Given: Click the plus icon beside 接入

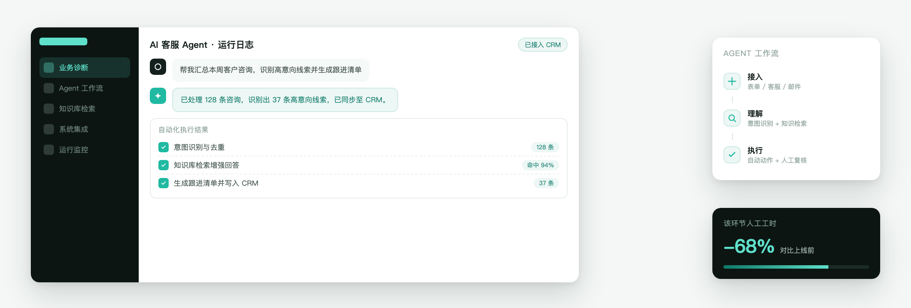Looking at the screenshot, I should (x=732, y=81).
